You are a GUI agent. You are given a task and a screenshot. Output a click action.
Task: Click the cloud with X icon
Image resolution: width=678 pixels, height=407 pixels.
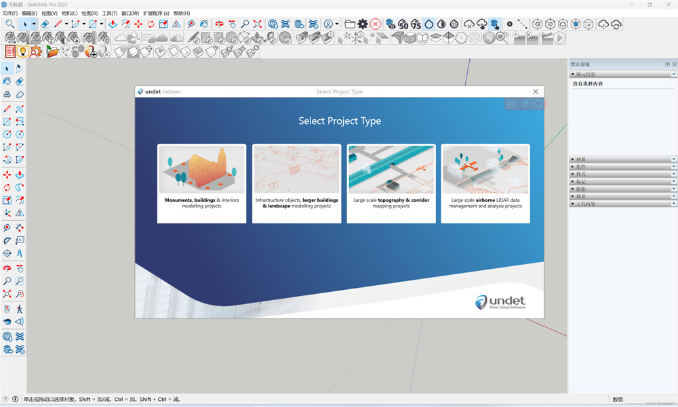[469, 24]
